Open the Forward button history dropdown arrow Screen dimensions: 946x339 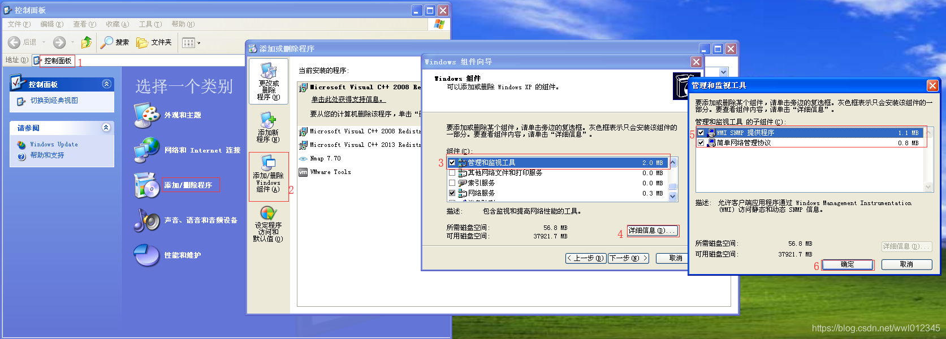click(72, 42)
